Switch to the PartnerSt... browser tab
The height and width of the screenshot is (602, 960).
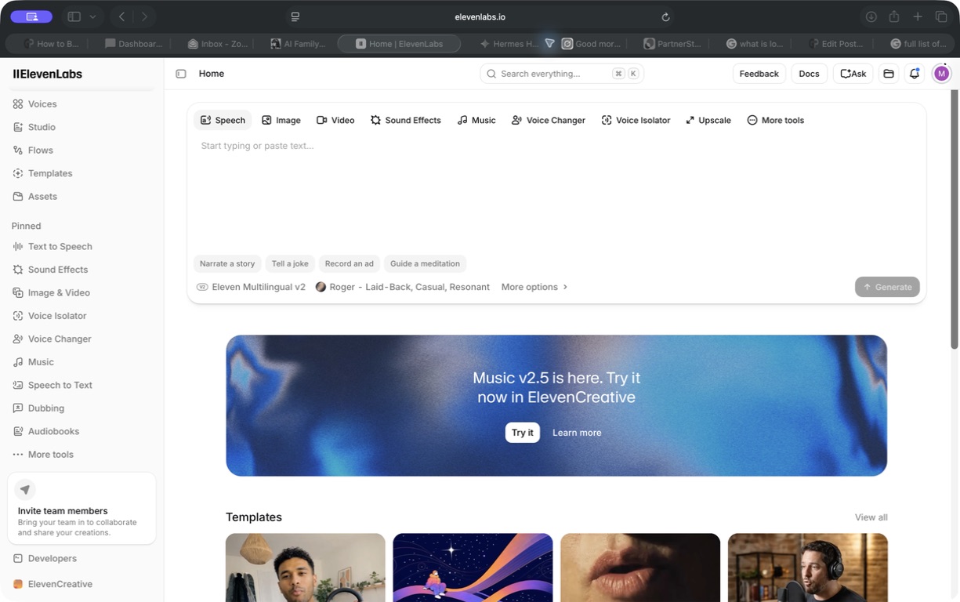672,44
